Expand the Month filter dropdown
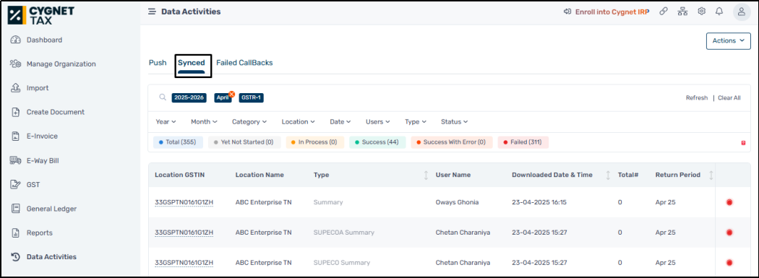The width and height of the screenshot is (759, 278). pyautogui.click(x=205, y=122)
